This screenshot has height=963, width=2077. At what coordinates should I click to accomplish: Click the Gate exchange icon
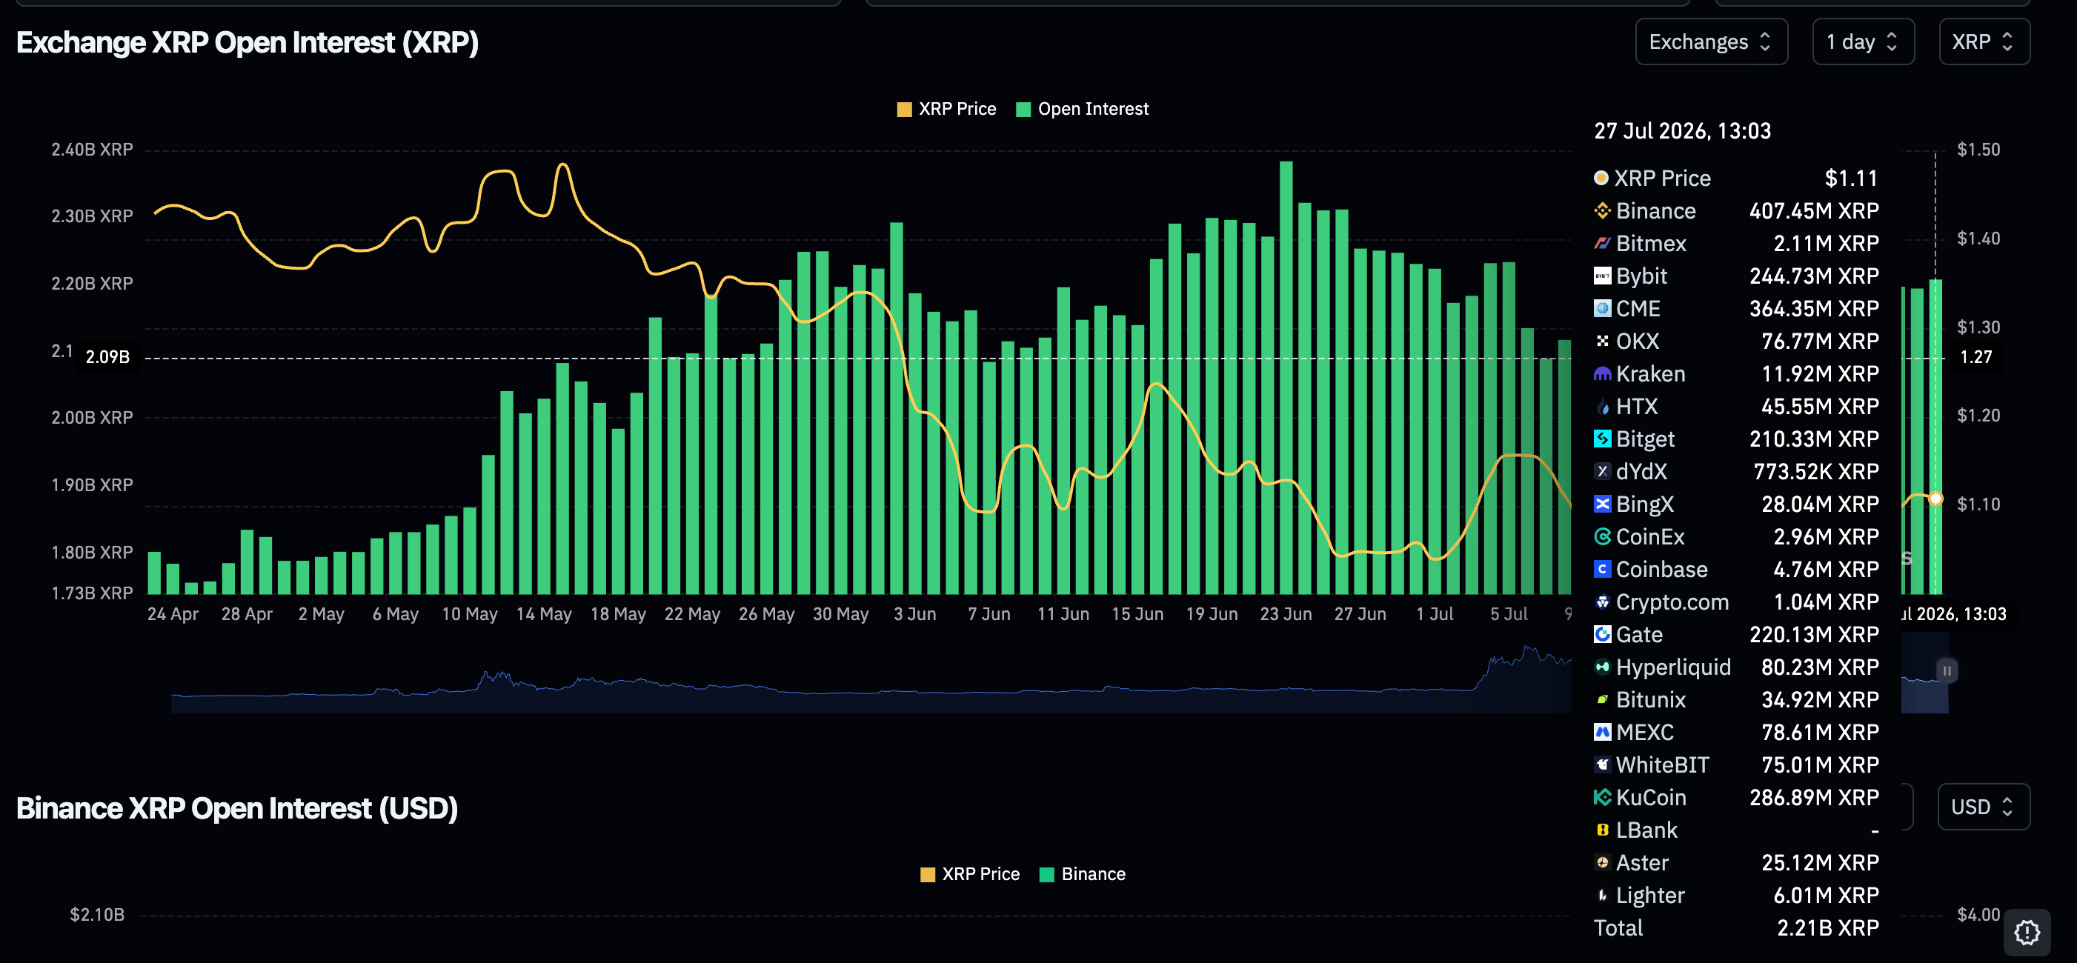pos(1601,635)
